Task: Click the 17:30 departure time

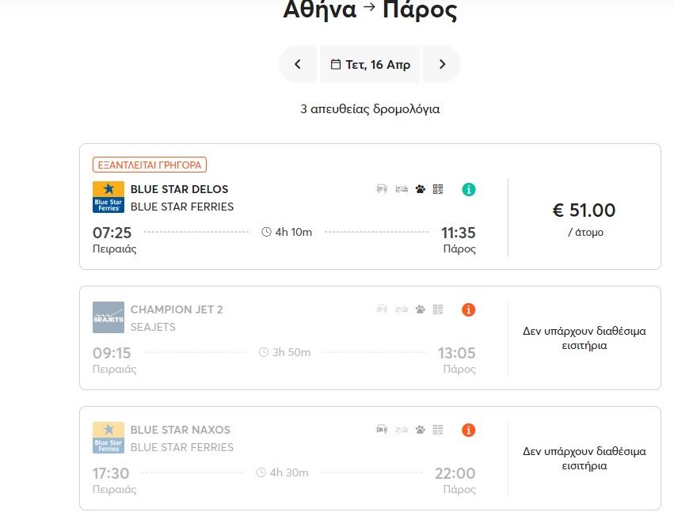Action: 111,473
